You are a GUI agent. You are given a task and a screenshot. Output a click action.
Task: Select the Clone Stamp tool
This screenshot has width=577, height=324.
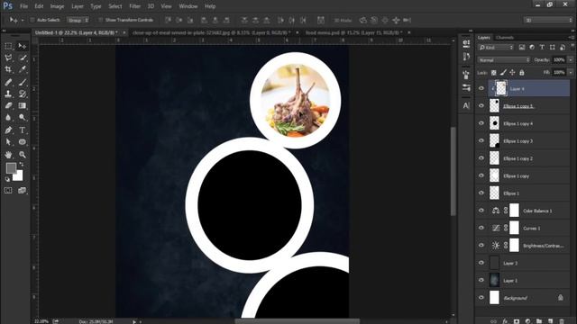tap(8, 94)
